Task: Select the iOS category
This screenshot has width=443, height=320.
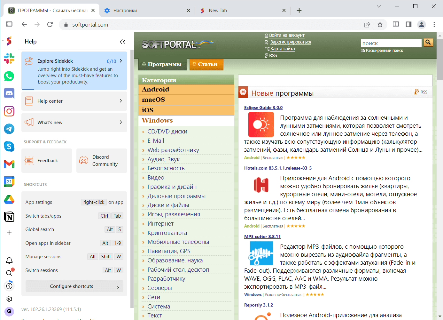Action: pos(186,110)
